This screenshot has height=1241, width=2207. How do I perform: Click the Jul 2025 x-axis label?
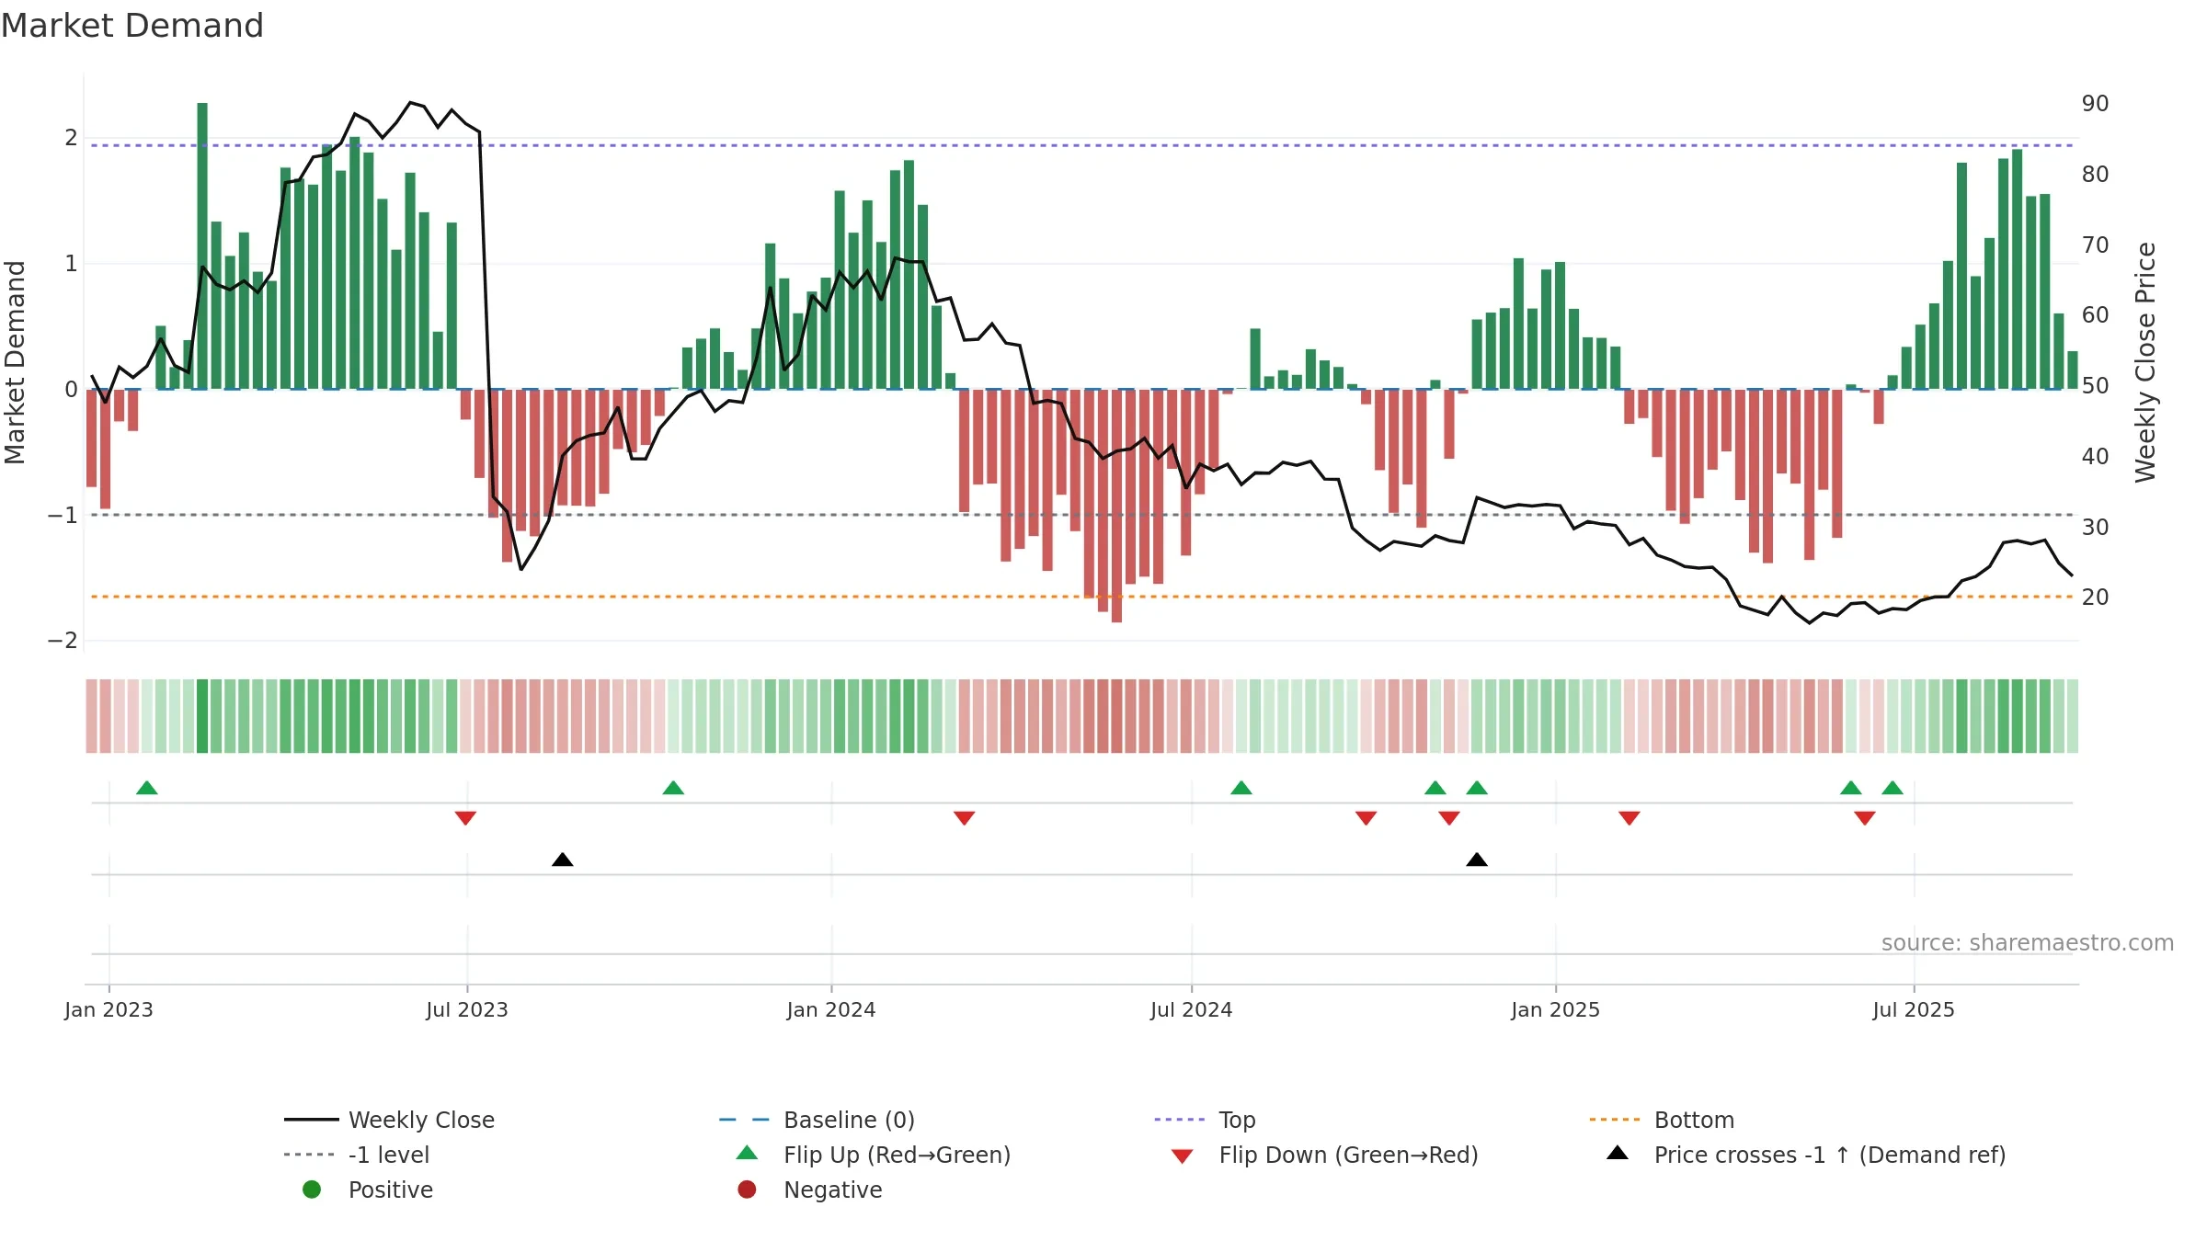(1914, 1009)
